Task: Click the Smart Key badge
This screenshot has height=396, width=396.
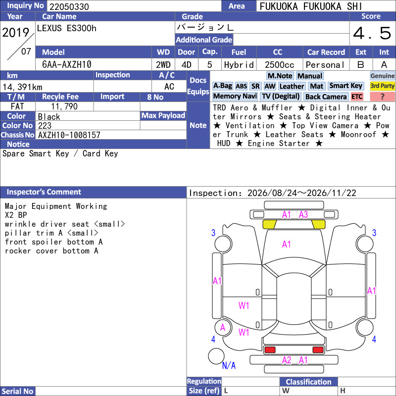Action: 346,86
